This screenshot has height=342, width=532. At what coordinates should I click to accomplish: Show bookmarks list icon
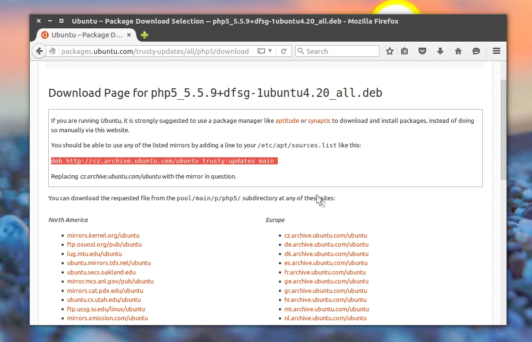(x=404, y=51)
